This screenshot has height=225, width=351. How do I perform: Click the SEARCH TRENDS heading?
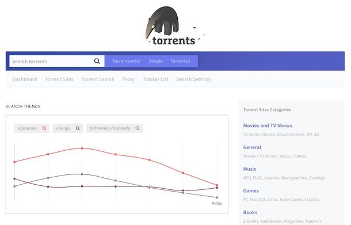click(23, 106)
